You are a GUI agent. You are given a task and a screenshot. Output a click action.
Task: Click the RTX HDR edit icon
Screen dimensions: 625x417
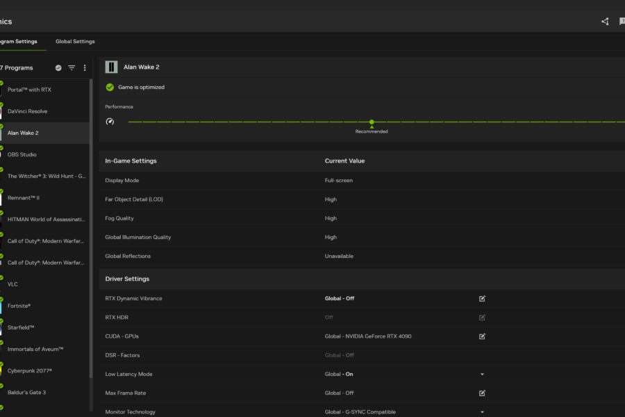(482, 317)
